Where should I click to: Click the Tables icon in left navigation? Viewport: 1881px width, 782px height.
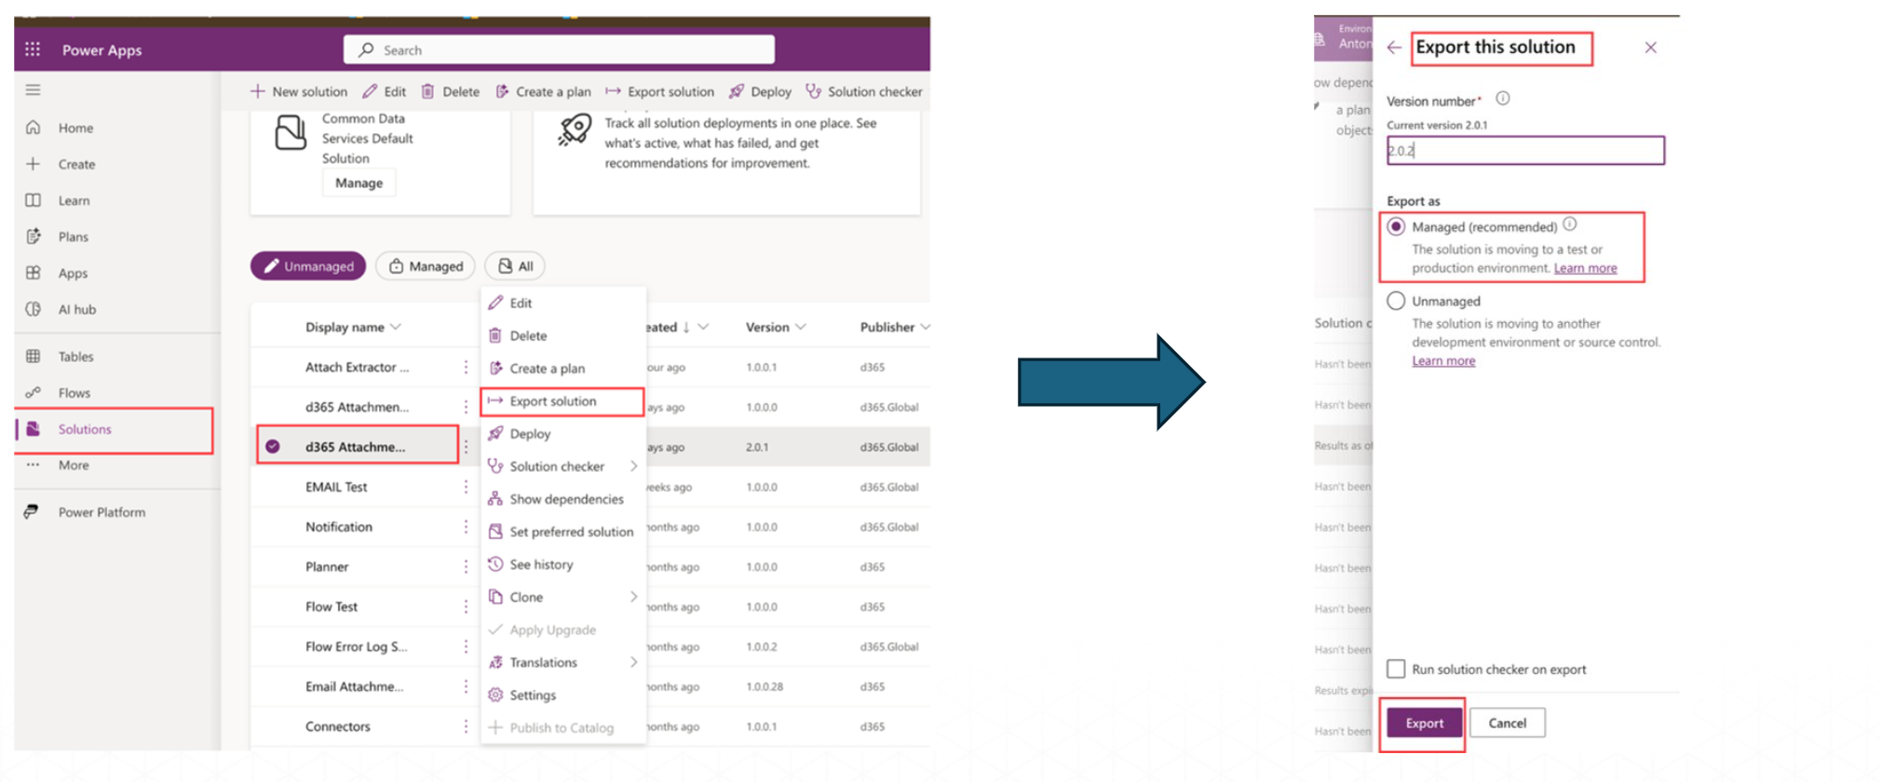coord(34,357)
